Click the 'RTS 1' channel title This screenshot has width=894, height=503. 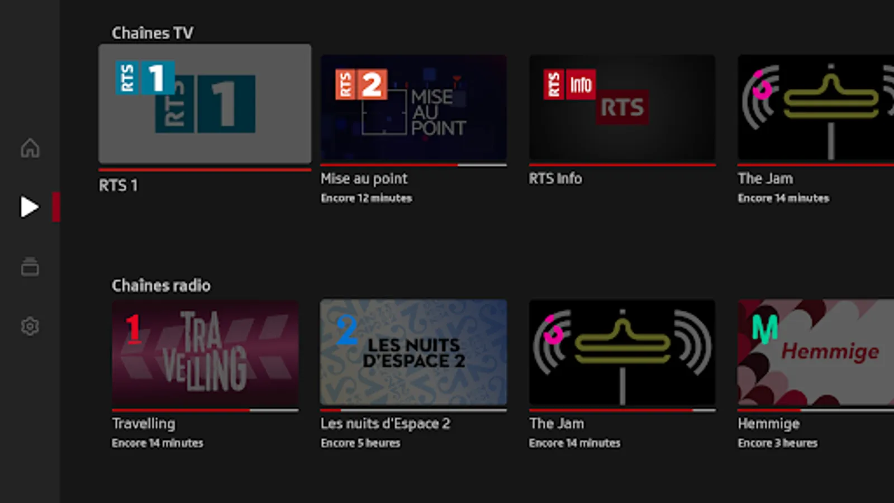point(118,186)
